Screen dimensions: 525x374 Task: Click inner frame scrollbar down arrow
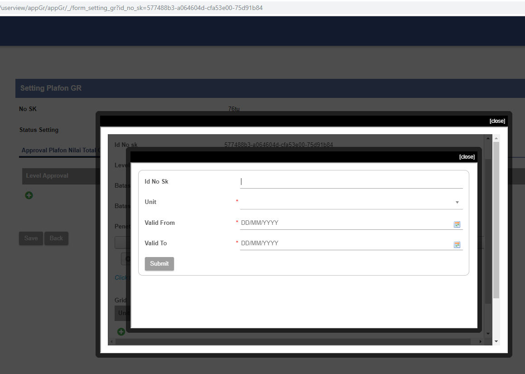488,334
